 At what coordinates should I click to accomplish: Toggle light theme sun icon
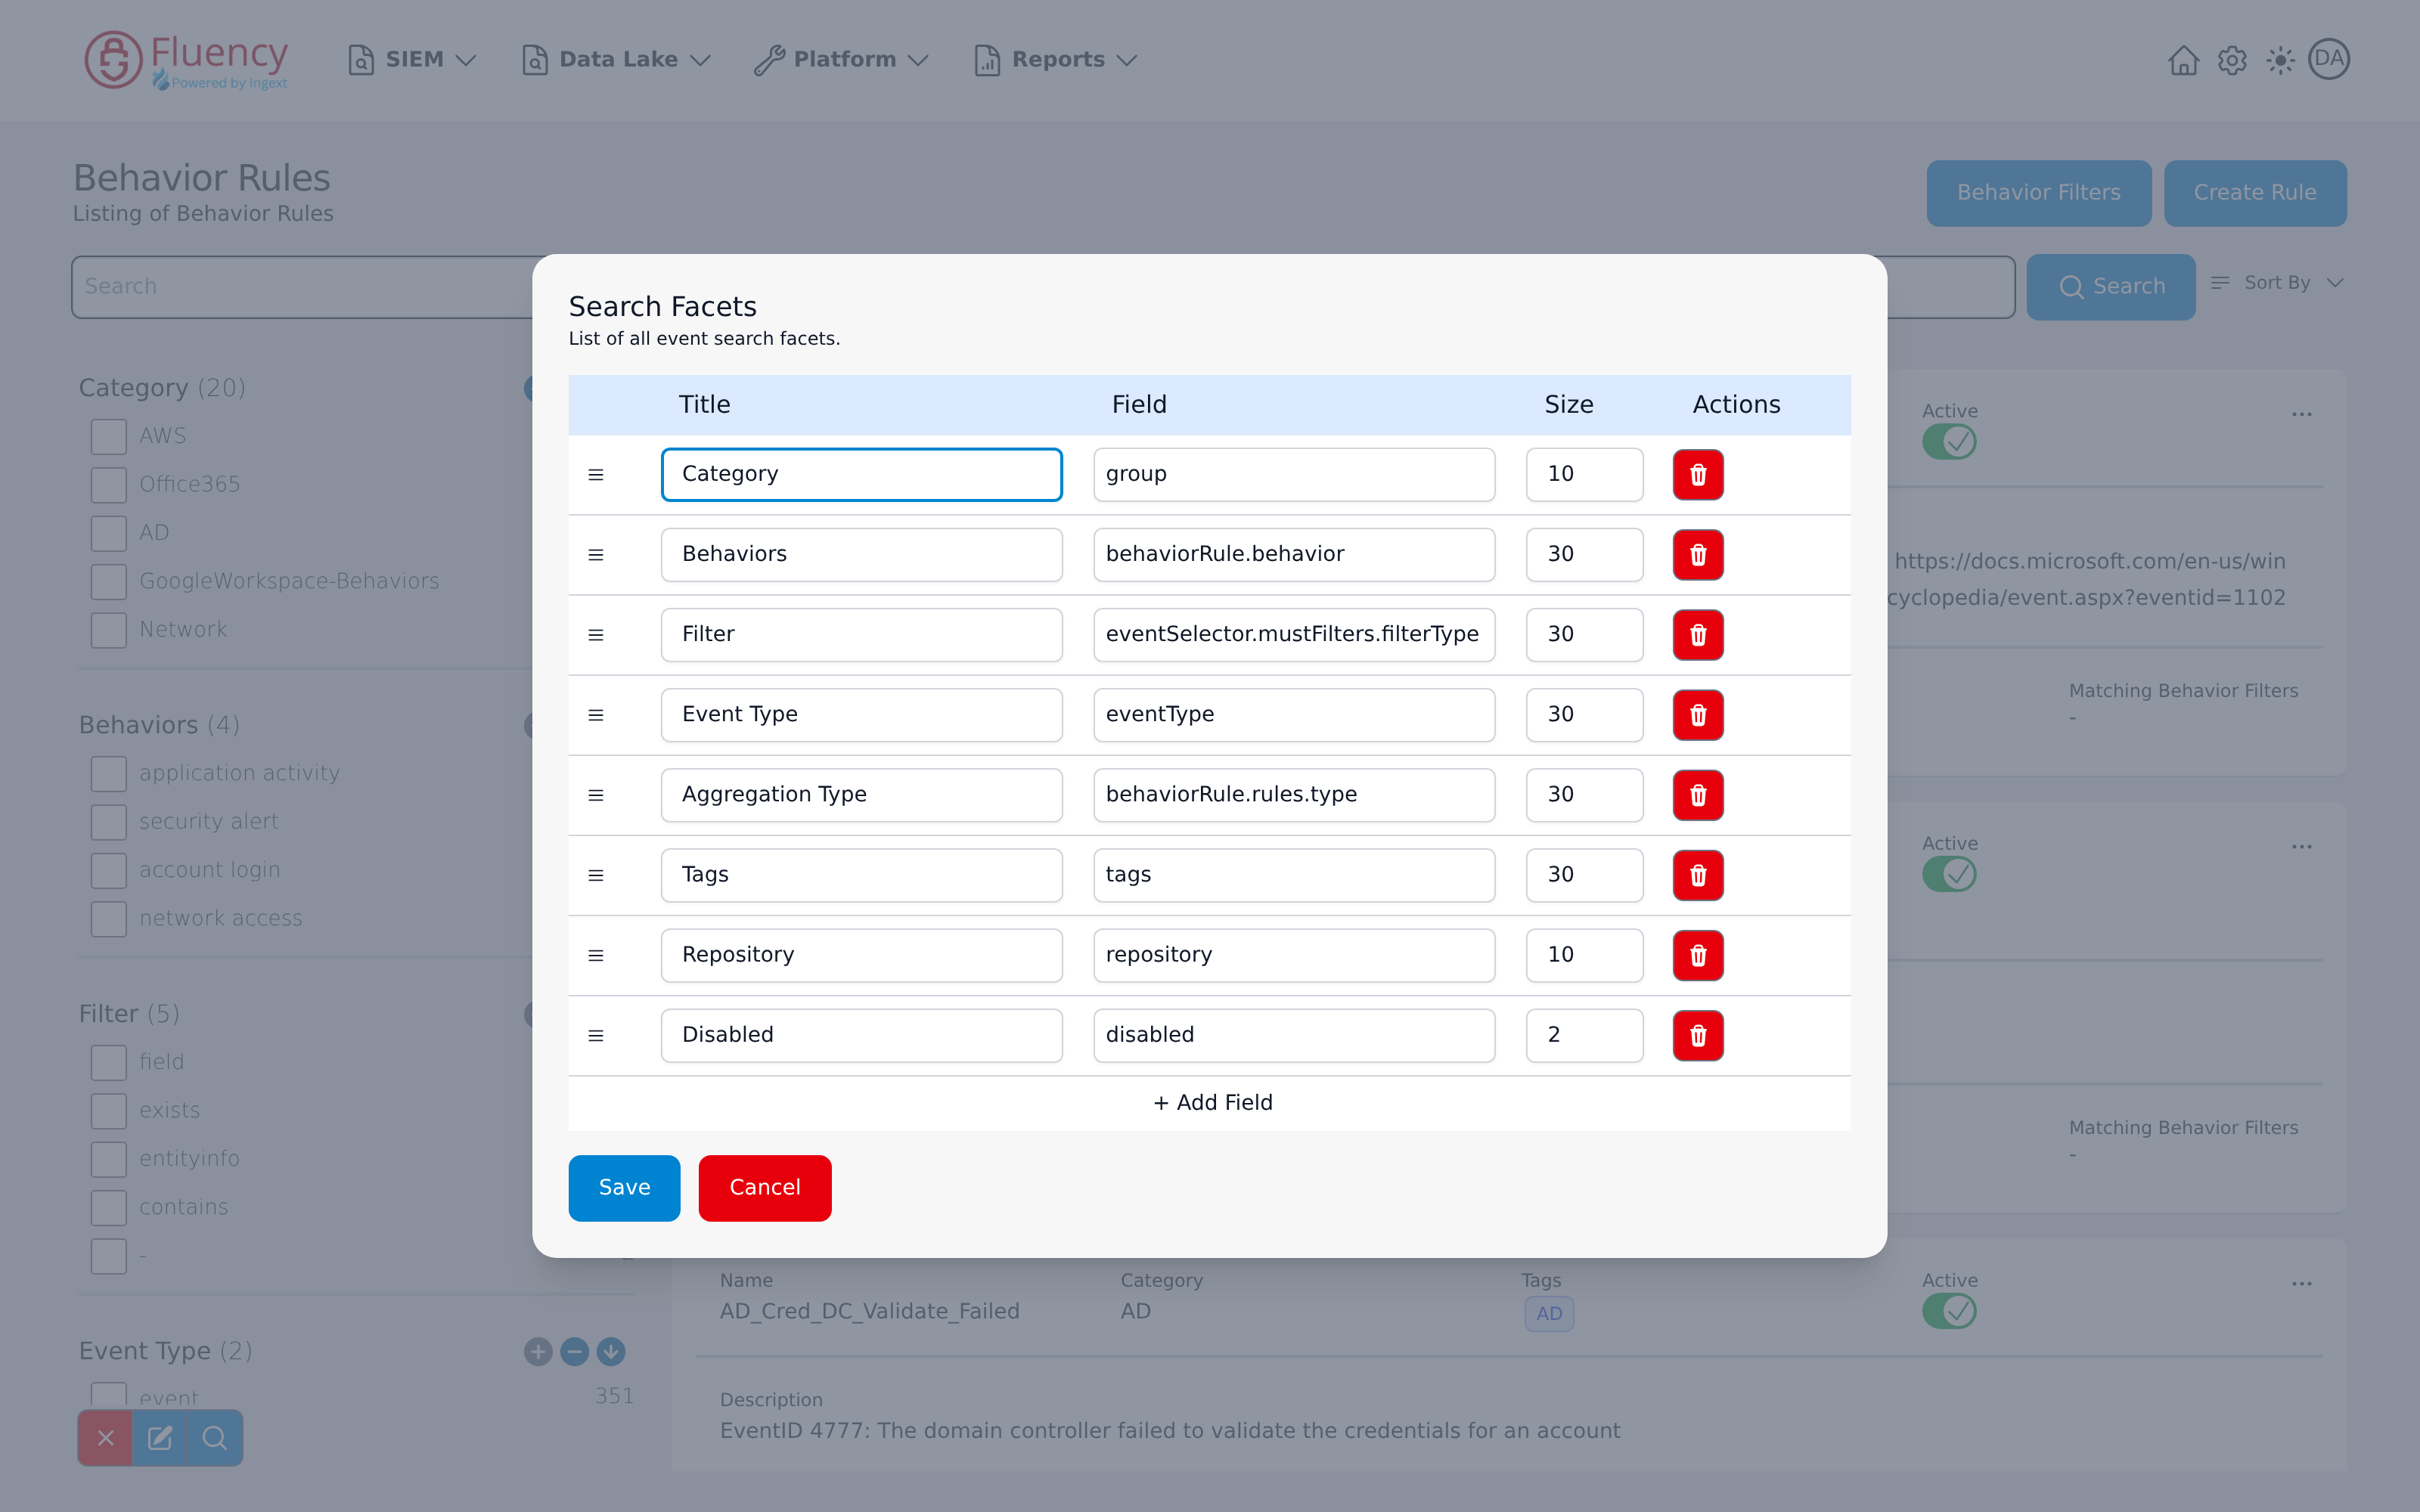pyautogui.click(x=2280, y=60)
